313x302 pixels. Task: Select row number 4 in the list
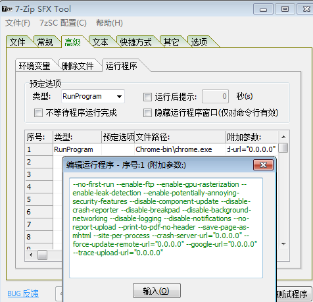tap(39, 187)
